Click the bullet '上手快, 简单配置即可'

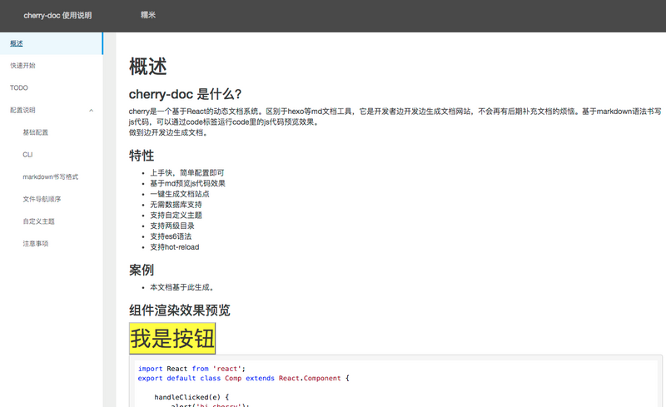point(186,173)
